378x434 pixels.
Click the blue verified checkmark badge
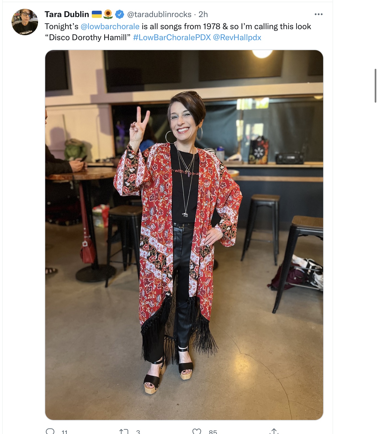pyautogui.click(x=119, y=14)
